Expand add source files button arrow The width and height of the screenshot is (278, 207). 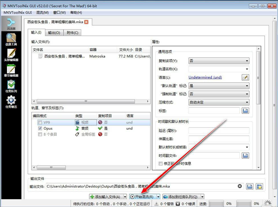click(125, 197)
